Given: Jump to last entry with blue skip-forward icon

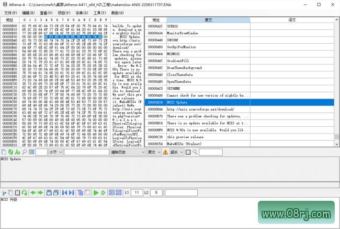Looking at the screenshot, I should 72,192.
